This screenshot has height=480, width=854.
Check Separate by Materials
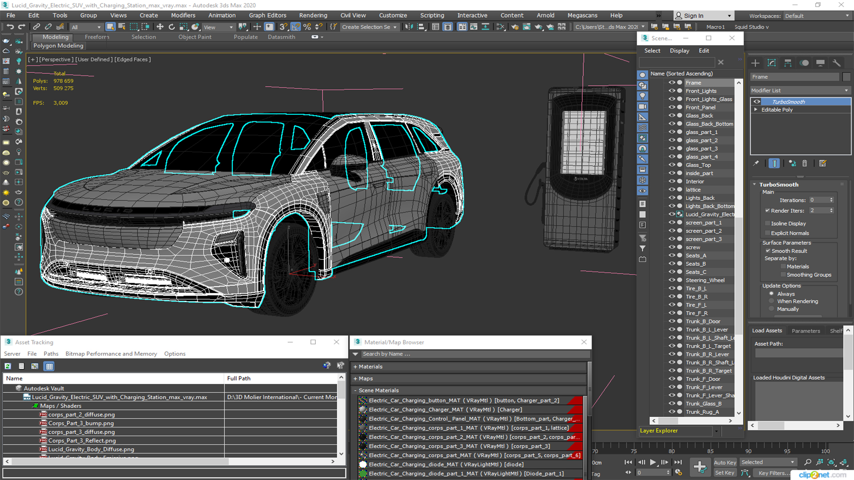click(783, 267)
